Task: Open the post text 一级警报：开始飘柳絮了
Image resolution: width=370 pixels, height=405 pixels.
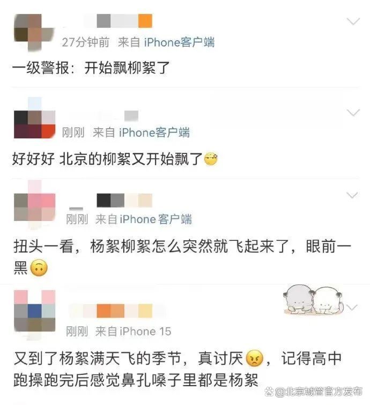Action: click(x=91, y=68)
